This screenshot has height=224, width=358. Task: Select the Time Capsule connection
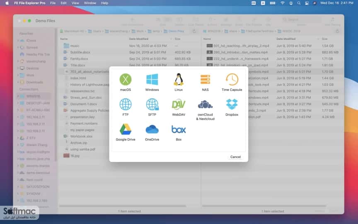coord(232,82)
